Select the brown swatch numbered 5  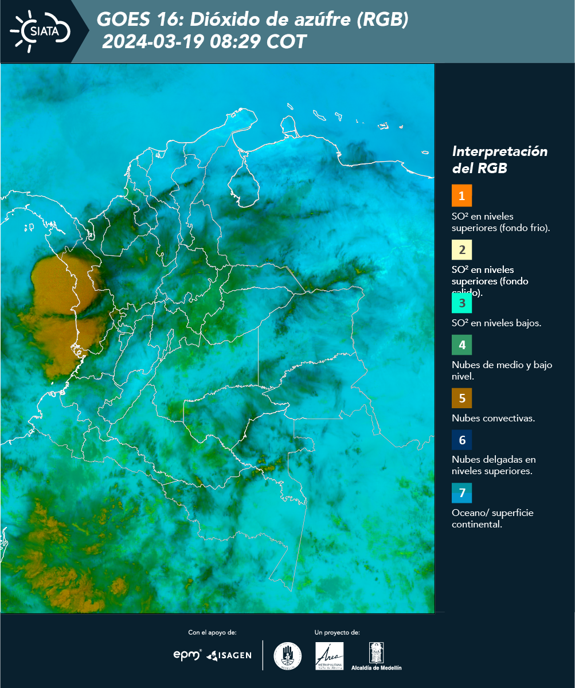461,398
